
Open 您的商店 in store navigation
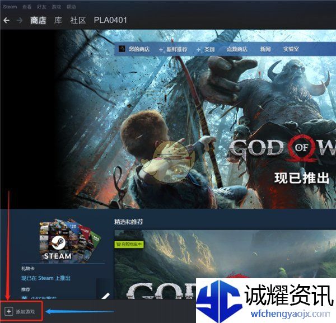[139, 49]
